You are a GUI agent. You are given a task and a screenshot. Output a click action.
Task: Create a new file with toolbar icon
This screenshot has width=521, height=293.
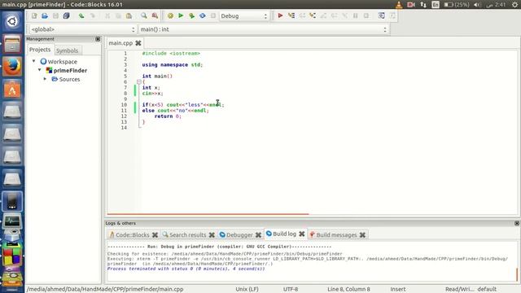coord(34,15)
